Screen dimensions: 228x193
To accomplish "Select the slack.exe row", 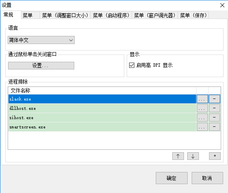I will [102, 99].
